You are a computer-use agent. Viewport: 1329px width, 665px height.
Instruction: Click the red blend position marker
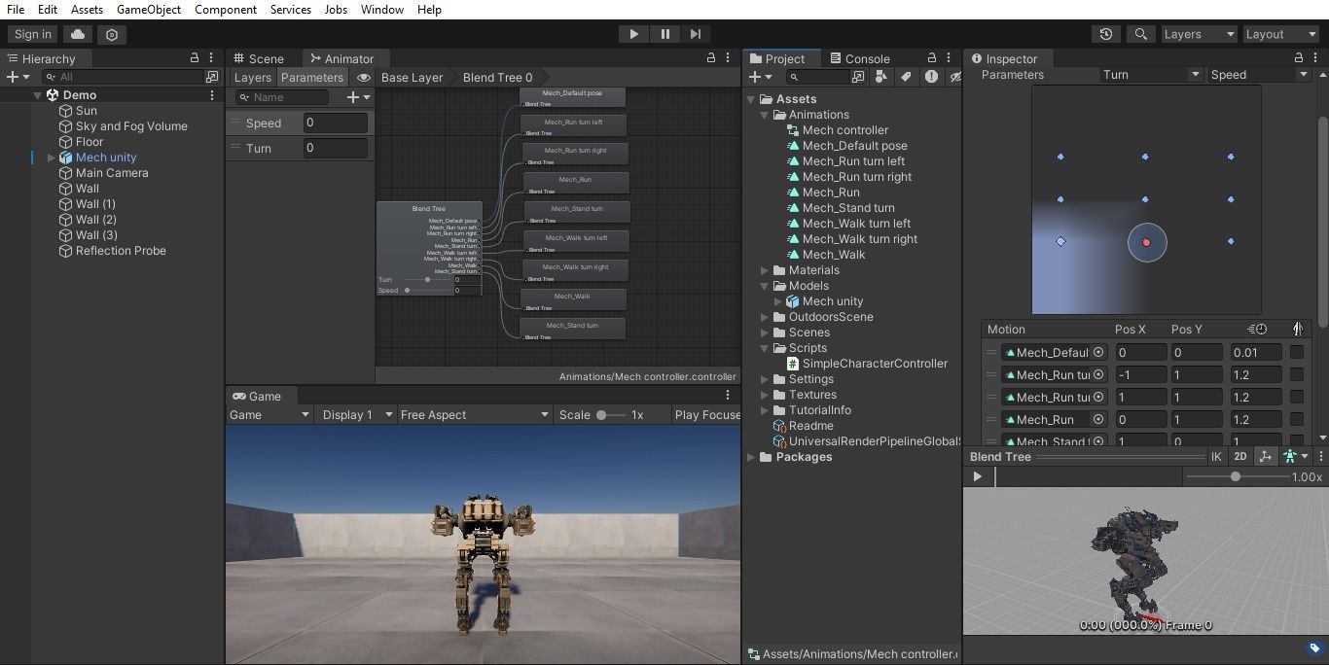pos(1146,242)
